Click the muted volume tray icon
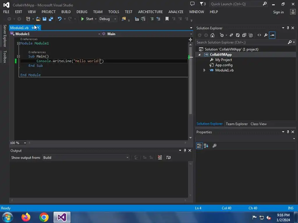The image size is (298, 223). [x=269, y=217]
